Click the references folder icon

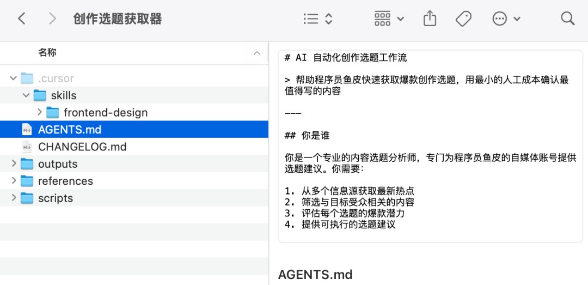tap(27, 180)
